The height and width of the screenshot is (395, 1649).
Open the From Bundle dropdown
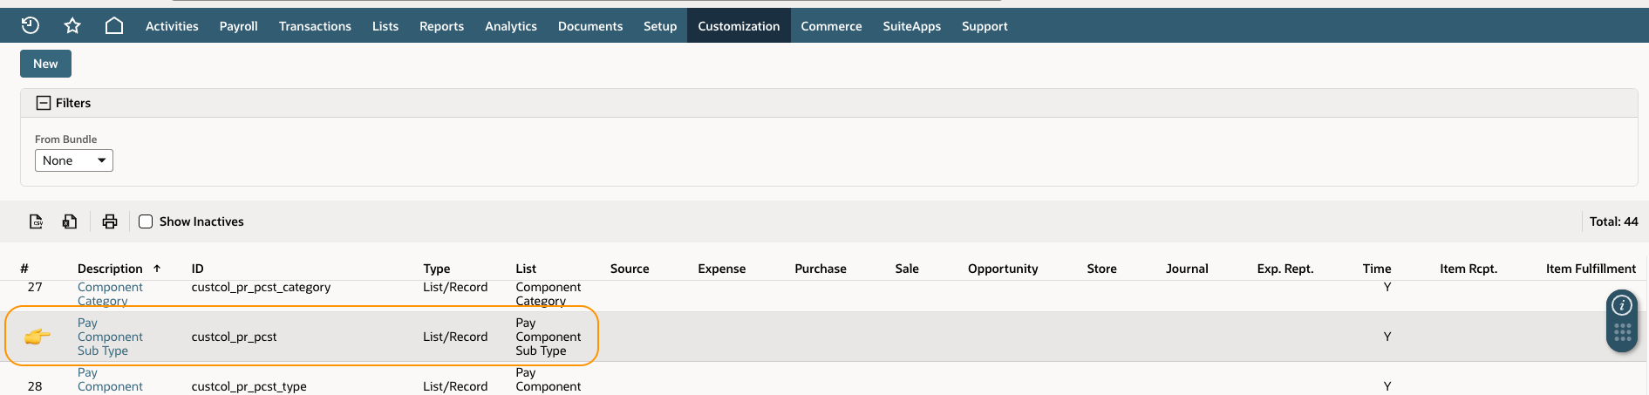74,160
